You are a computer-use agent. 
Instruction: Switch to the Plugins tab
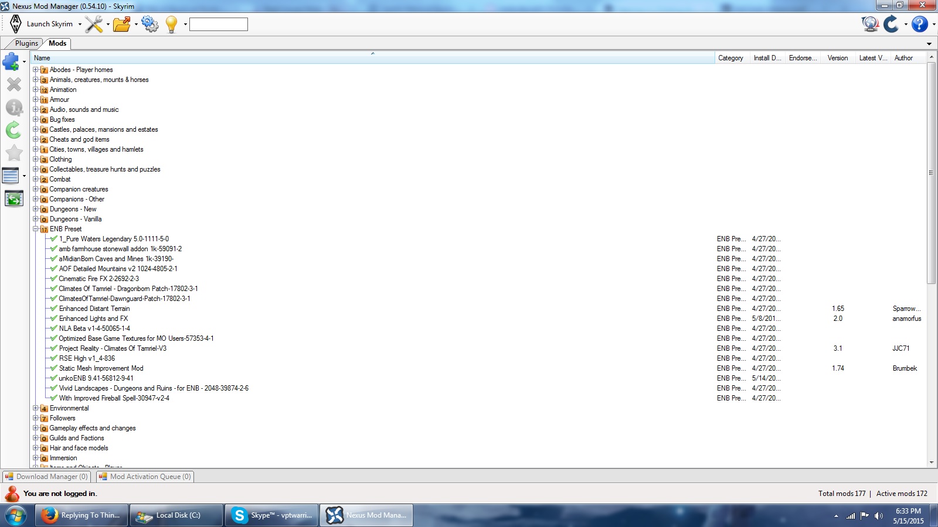[x=26, y=43]
